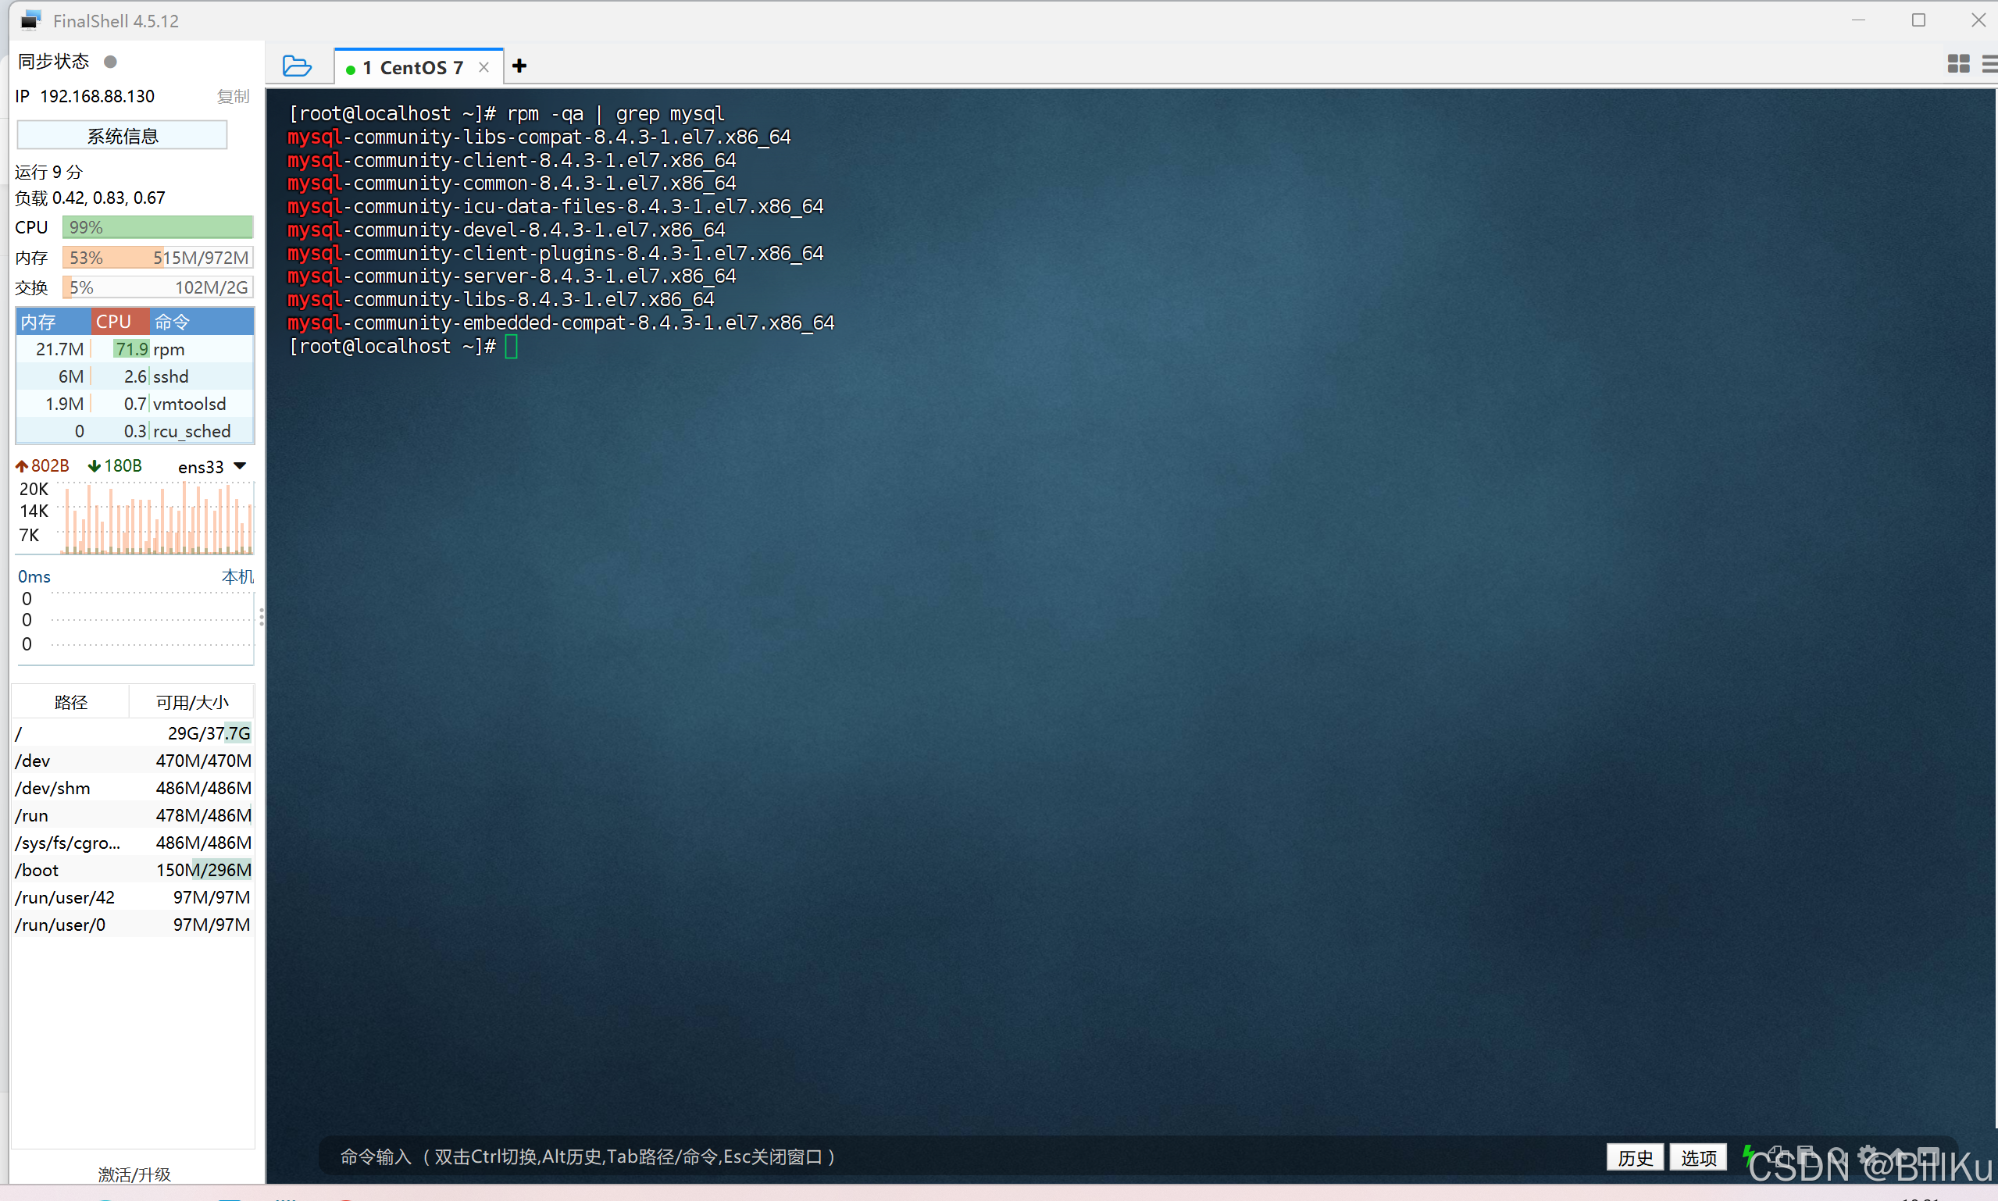Click the 运行 9 分 uptime text
This screenshot has width=1998, height=1201.
pos(48,172)
